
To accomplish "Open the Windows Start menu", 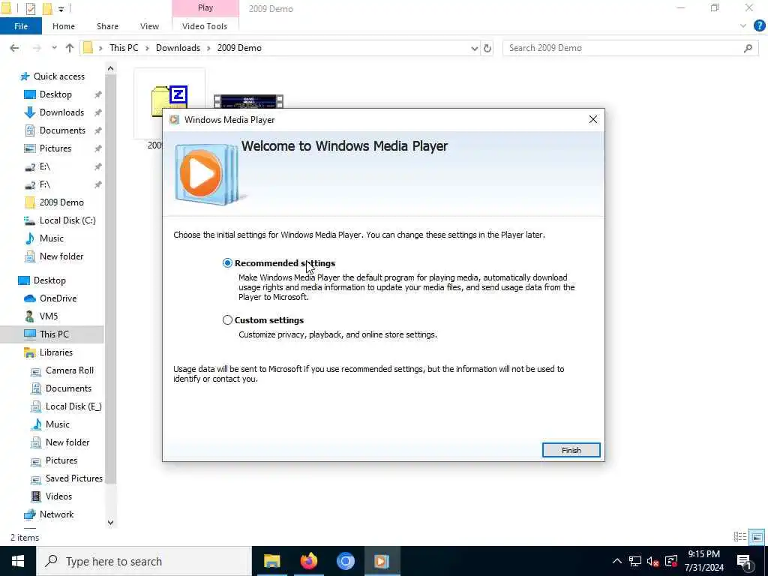I will pos(18,561).
